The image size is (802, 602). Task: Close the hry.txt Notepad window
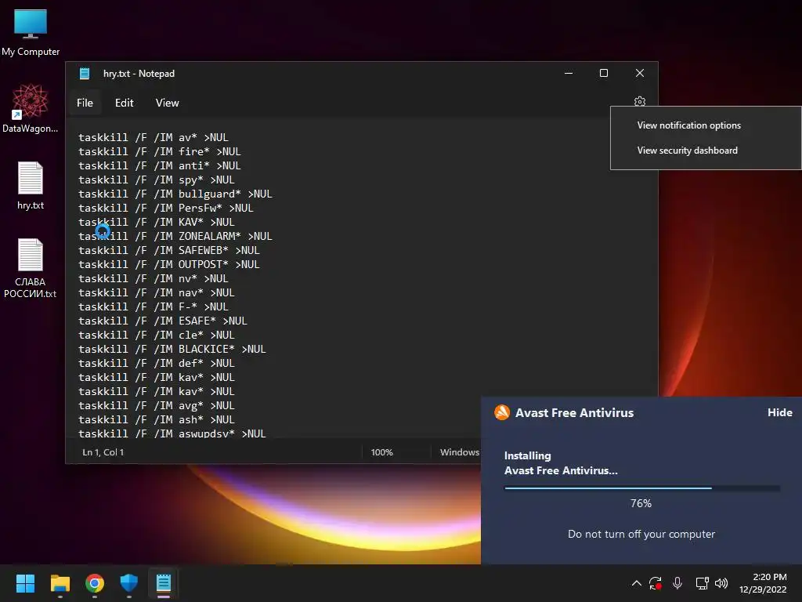[639, 73]
